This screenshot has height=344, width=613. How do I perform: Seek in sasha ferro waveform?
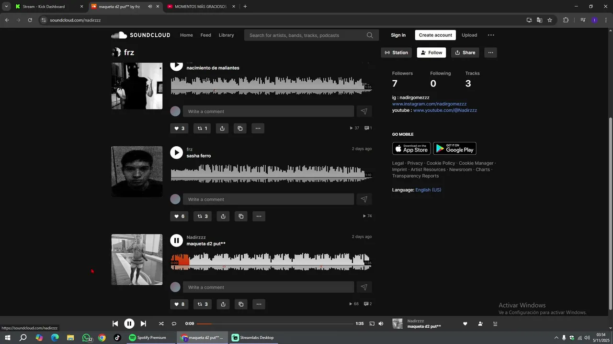271,174
